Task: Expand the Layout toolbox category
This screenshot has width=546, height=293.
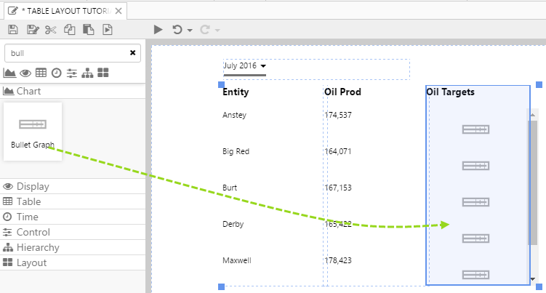Action: click(31, 262)
